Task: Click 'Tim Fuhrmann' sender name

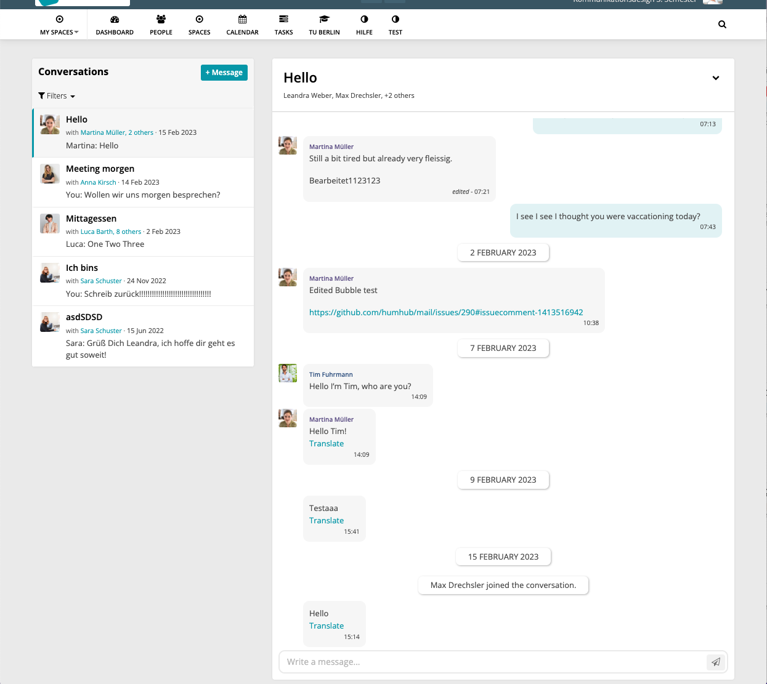Action: tap(331, 374)
